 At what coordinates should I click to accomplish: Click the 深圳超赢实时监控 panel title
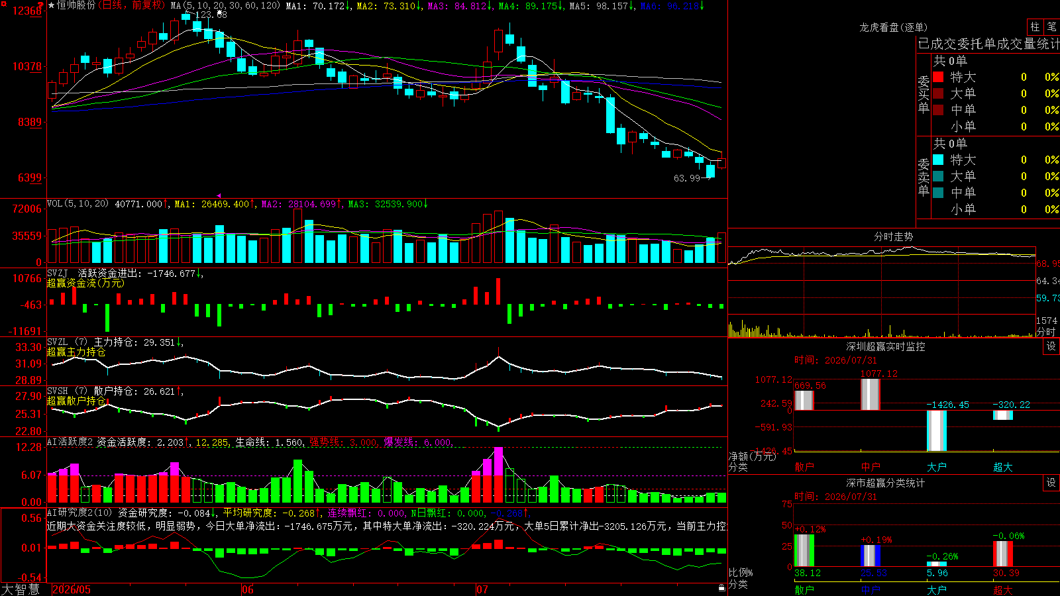click(x=886, y=346)
